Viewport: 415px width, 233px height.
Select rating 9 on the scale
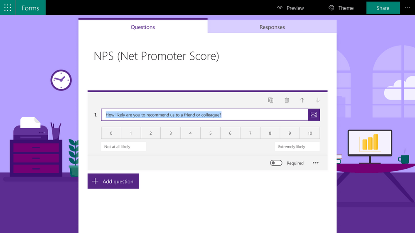(x=290, y=133)
